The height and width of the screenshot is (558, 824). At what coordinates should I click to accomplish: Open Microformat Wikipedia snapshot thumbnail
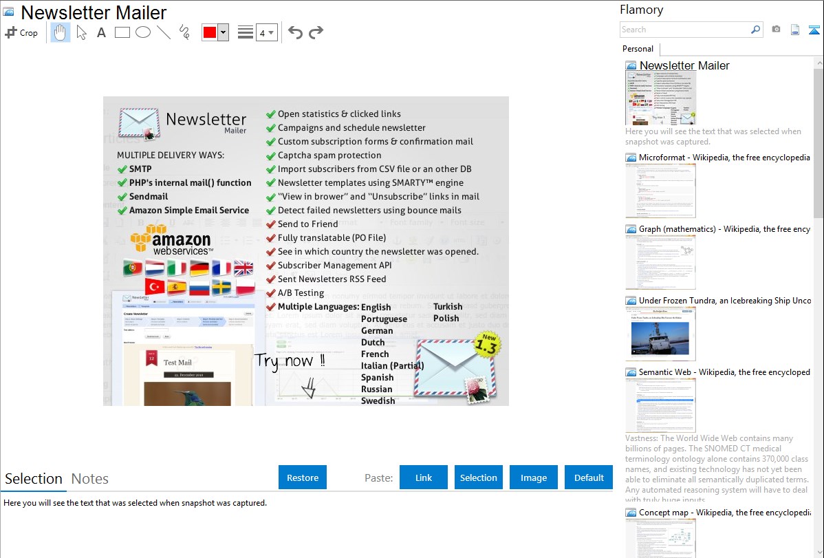660,191
